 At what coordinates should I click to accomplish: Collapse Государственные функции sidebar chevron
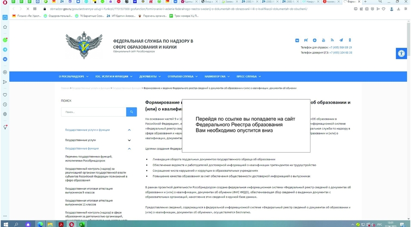click(129, 149)
